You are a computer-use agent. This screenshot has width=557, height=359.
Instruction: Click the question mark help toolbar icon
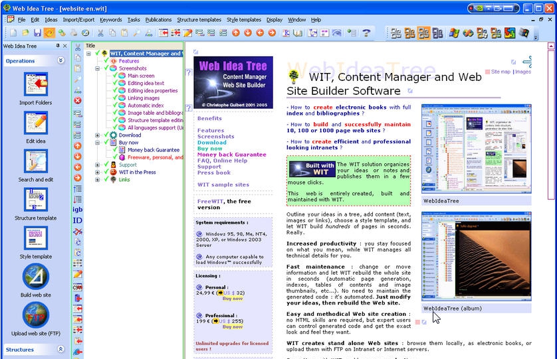pyautogui.click(x=366, y=33)
